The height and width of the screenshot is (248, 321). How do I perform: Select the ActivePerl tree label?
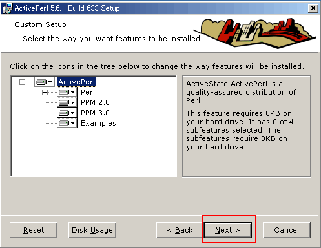click(x=76, y=82)
